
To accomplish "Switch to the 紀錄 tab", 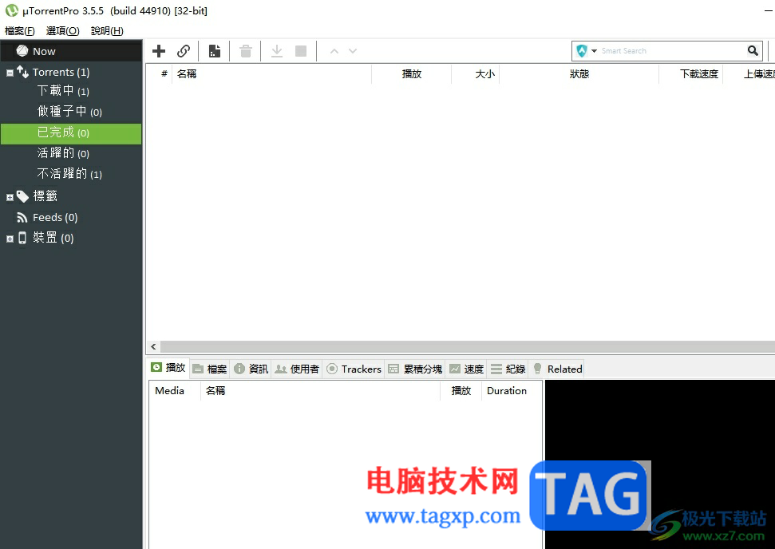I will 508,369.
